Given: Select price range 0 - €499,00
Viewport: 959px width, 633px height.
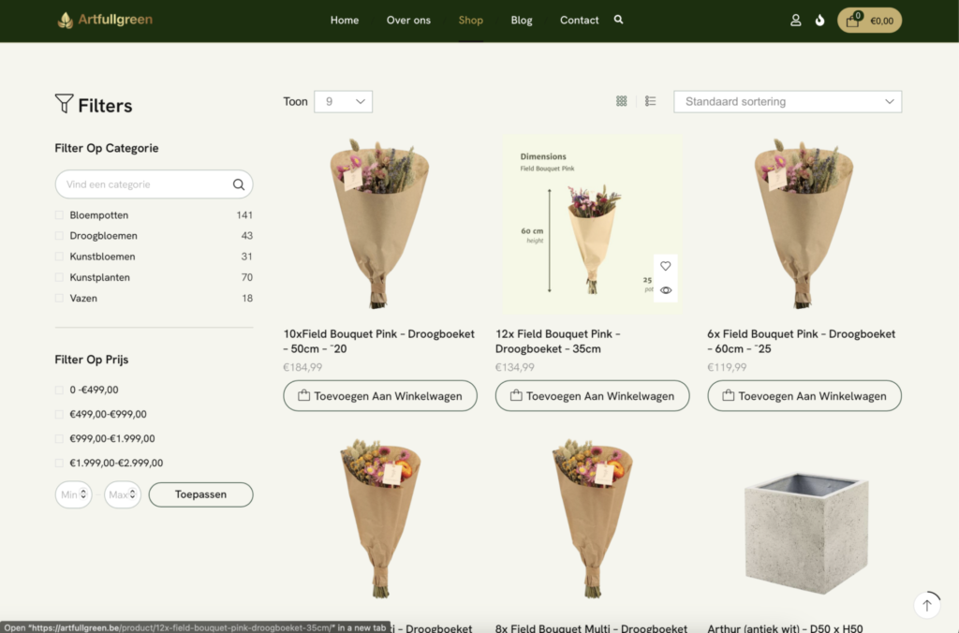Looking at the screenshot, I should click(x=59, y=390).
